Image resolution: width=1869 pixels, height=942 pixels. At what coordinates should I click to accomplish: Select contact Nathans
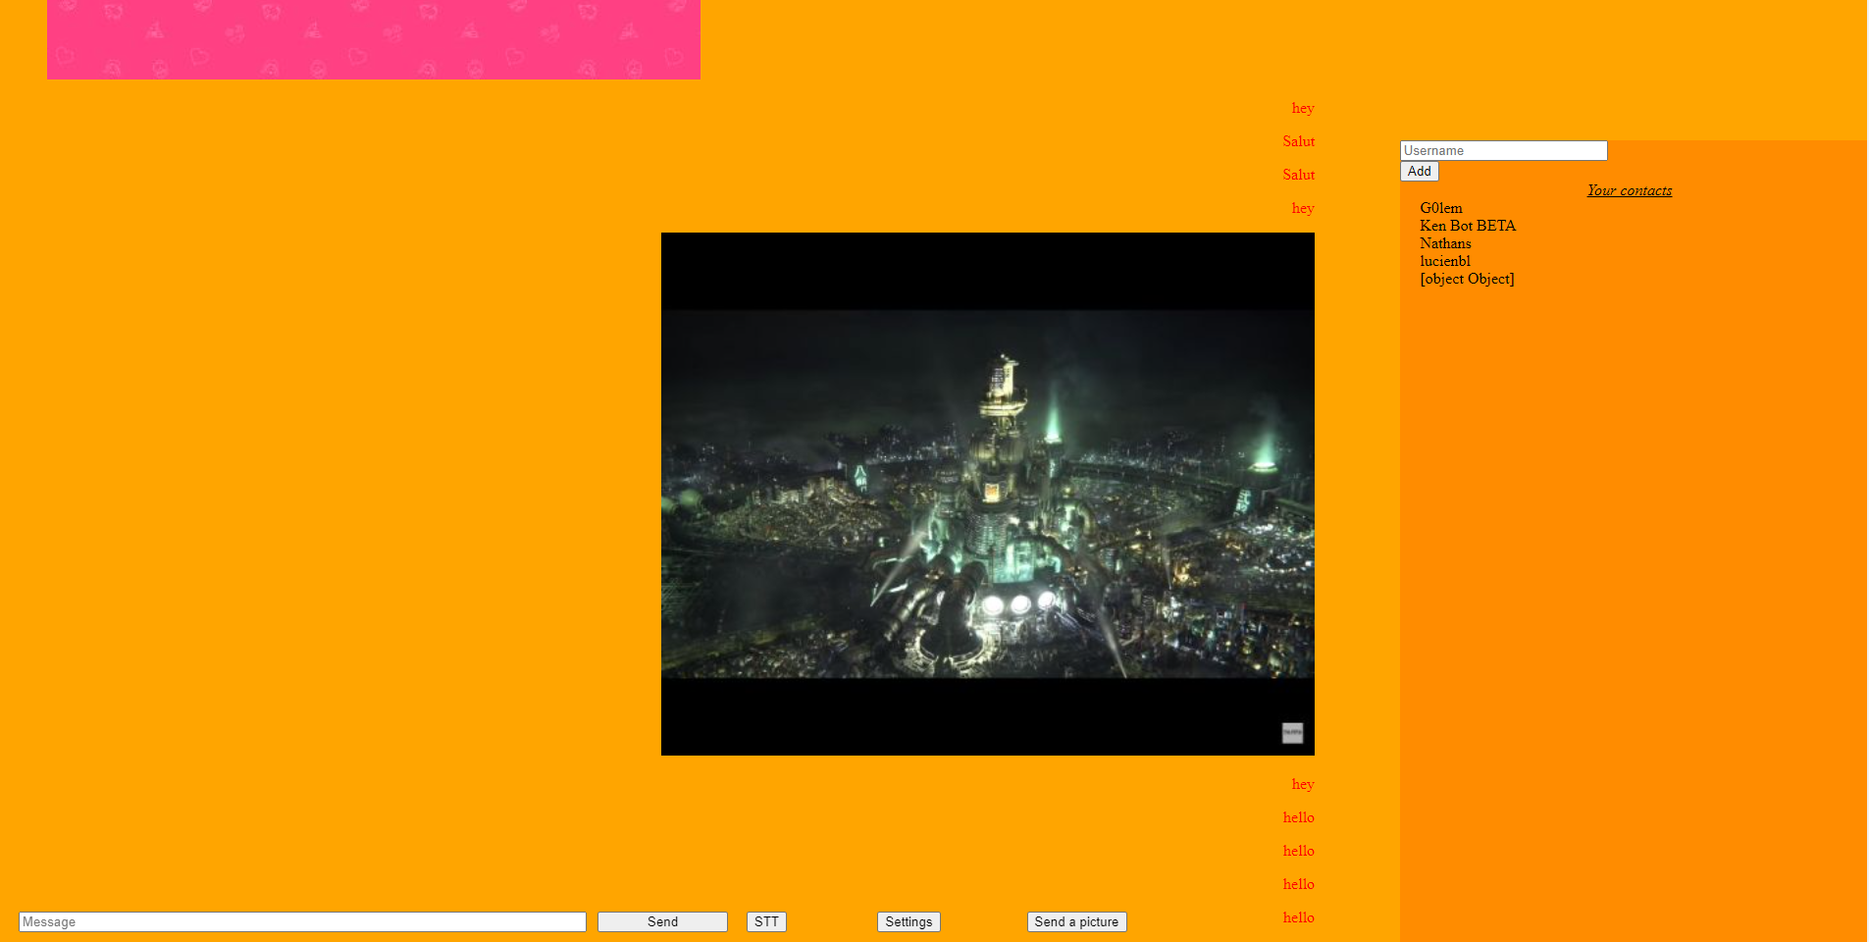point(1445,243)
